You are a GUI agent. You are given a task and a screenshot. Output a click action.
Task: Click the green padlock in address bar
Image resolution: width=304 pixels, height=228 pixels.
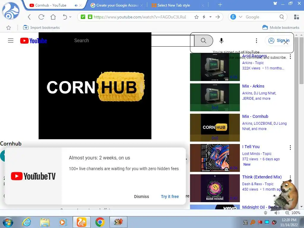click(x=90, y=17)
